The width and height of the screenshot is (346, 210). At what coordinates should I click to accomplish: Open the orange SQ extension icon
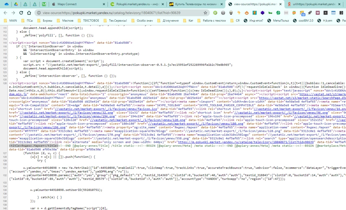[294, 13]
